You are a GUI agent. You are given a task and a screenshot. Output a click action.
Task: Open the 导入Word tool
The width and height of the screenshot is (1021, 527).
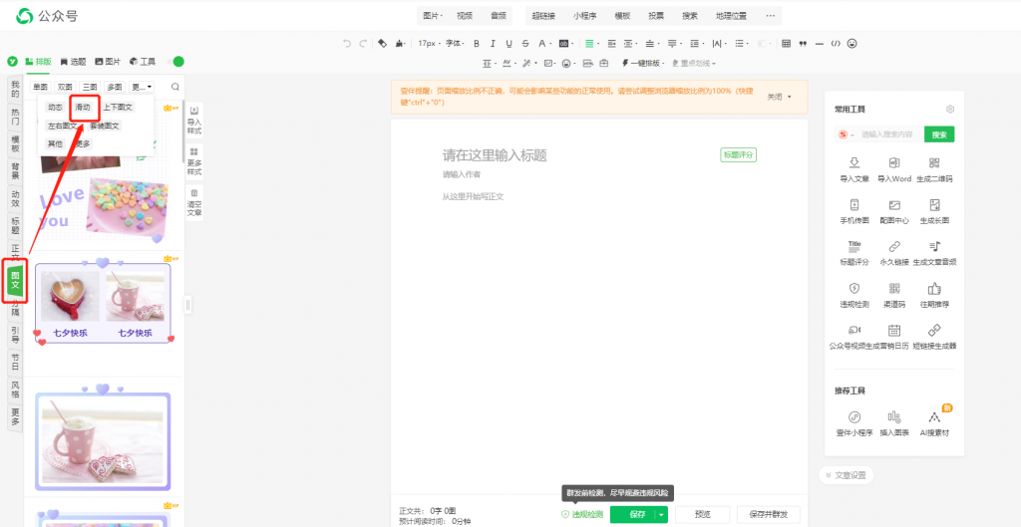pyautogui.click(x=894, y=169)
